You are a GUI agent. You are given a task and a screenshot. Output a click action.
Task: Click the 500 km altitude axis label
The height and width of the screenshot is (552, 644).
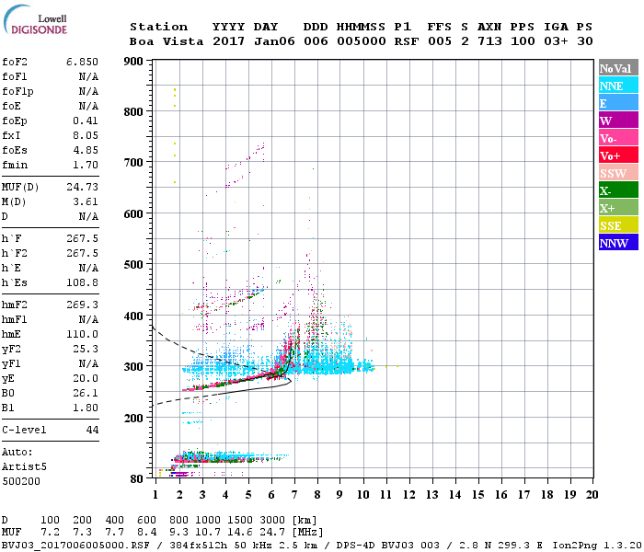pyautogui.click(x=133, y=265)
